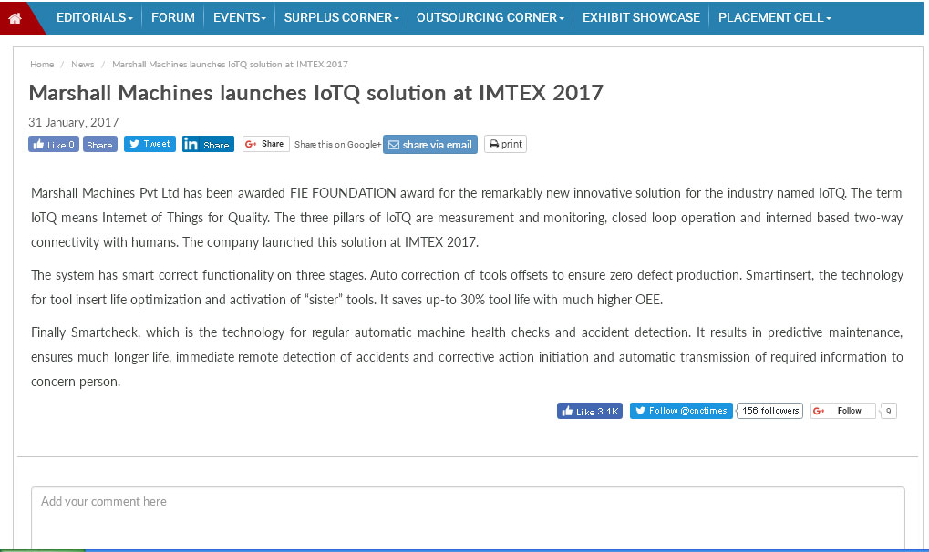This screenshot has height=552, width=929.
Task: Click the News breadcrumb link
Action: coord(83,65)
